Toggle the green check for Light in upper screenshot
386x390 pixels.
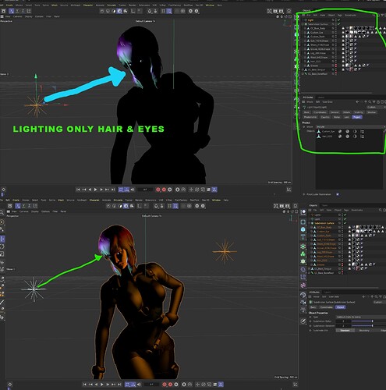point(339,20)
